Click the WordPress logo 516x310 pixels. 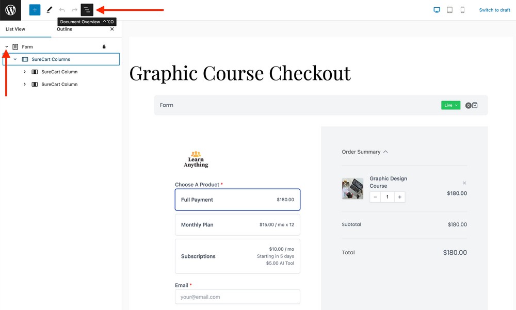coord(10,10)
